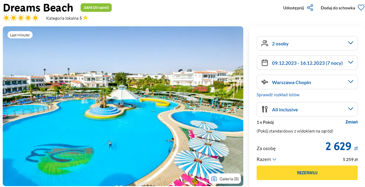
Task: Expand the Razem total price chevron
Action: [274, 159]
